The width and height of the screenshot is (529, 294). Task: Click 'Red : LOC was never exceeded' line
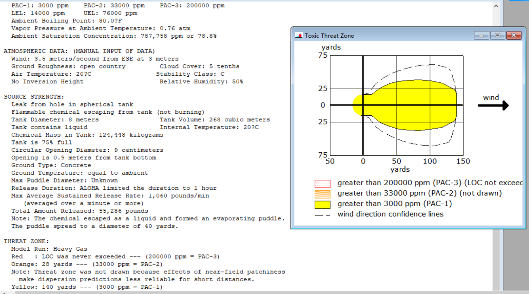tap(115, 257)
